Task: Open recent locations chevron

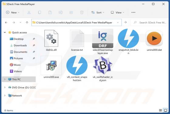Action: (x=20, y=22)
